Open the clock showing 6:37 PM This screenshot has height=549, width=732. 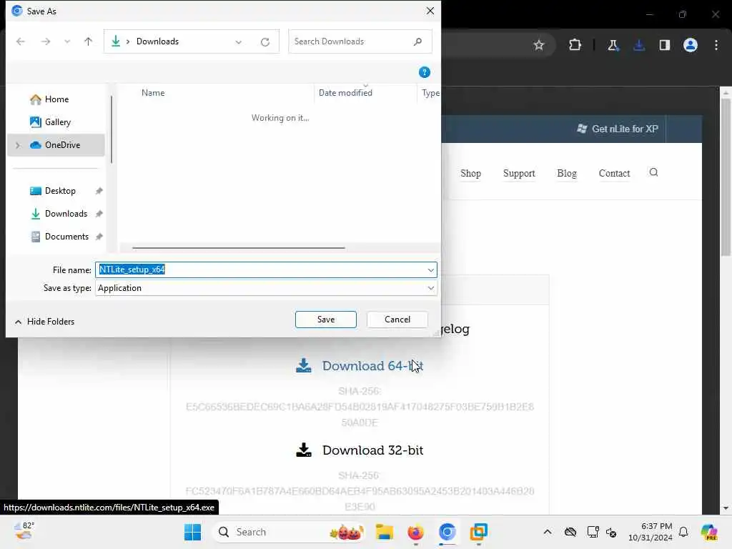(x=651, y=532)
